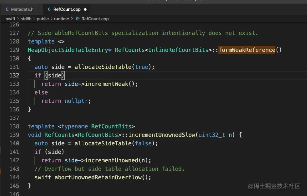Click line number 139 in the gutter
The width and height of the screenshot is (307, 196).
(x=14, y=135)
